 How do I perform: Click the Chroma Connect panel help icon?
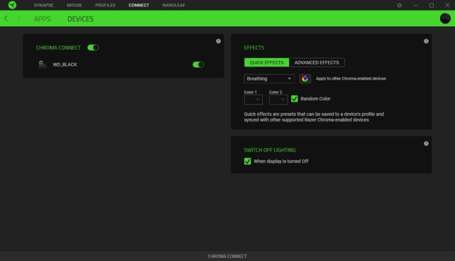(x=218, y=41)
